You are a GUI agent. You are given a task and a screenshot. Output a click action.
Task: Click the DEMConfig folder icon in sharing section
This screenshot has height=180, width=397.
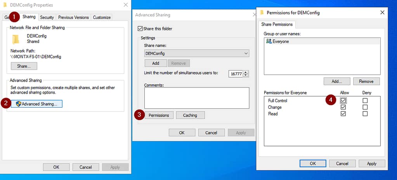(x=16, y=39)
